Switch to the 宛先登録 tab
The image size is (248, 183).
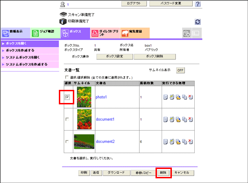click(135, 33)
